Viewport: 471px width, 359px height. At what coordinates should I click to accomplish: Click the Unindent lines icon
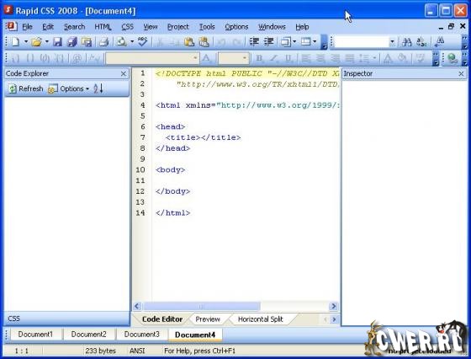click(268, 42)
